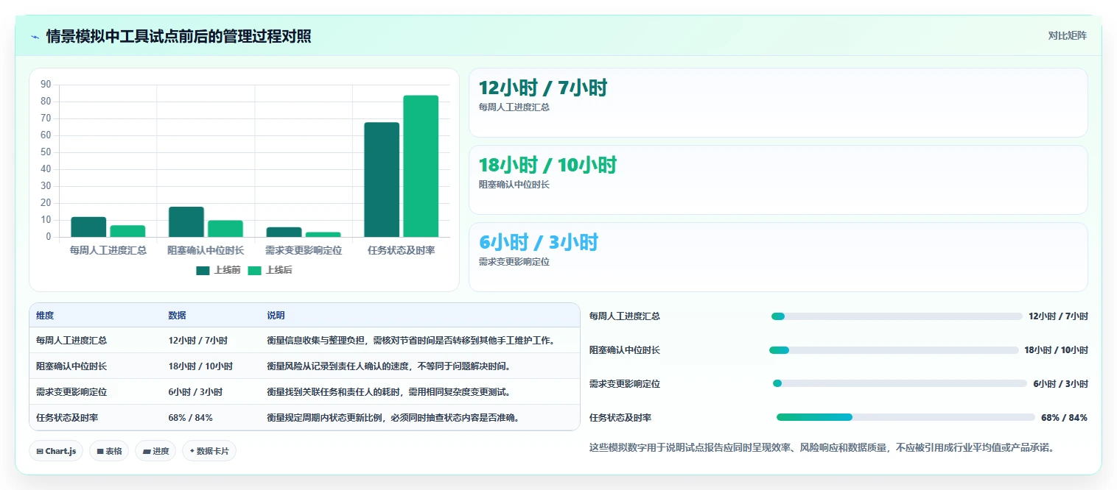Click the lightning icon beside the title
Image resolution: width=1117 pixels, height=490 pixels.
(x=35, y=37)
